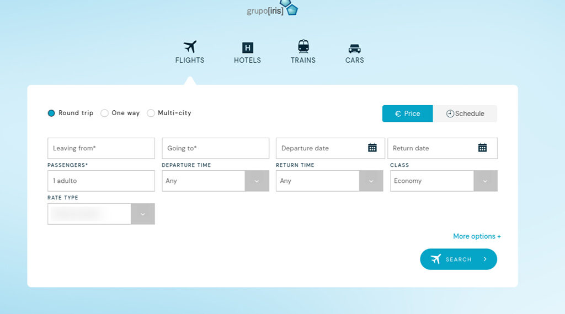The width and height of the screenshot is (565, 314).
Task: Focus the Going to field
Action: pyautogui.click(x=216, y=148)
